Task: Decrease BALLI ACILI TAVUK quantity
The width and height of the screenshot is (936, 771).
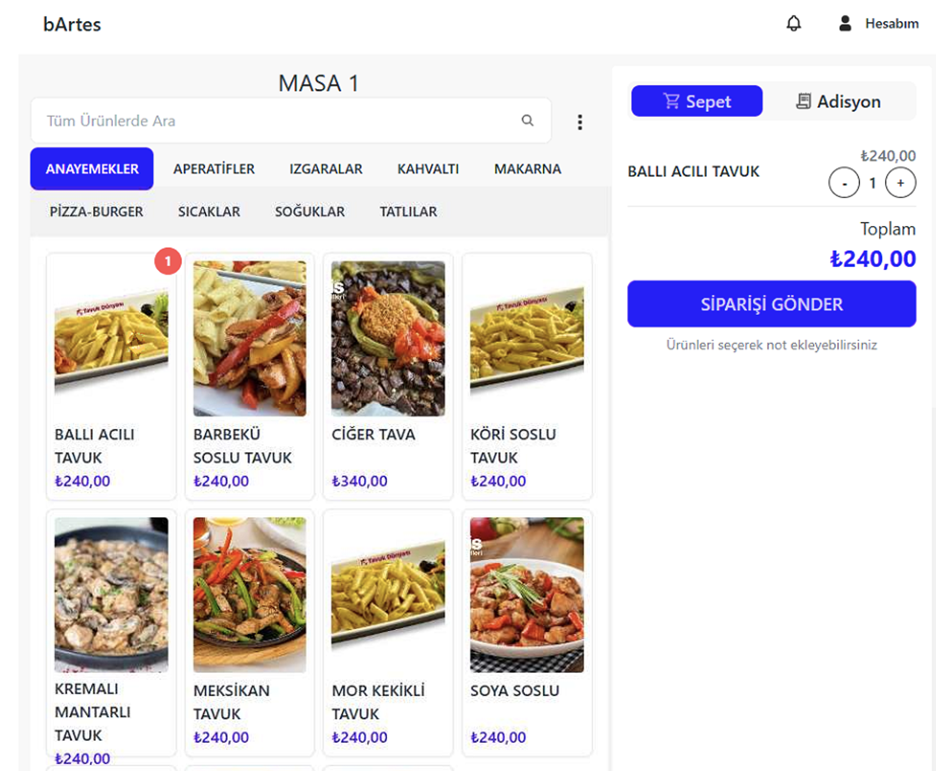Action: tap(844, 183)
